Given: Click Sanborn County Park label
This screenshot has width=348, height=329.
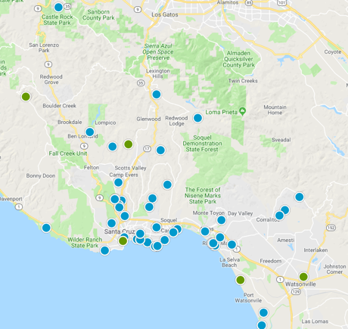Looking at the screenshot, I should click(98, 15).
